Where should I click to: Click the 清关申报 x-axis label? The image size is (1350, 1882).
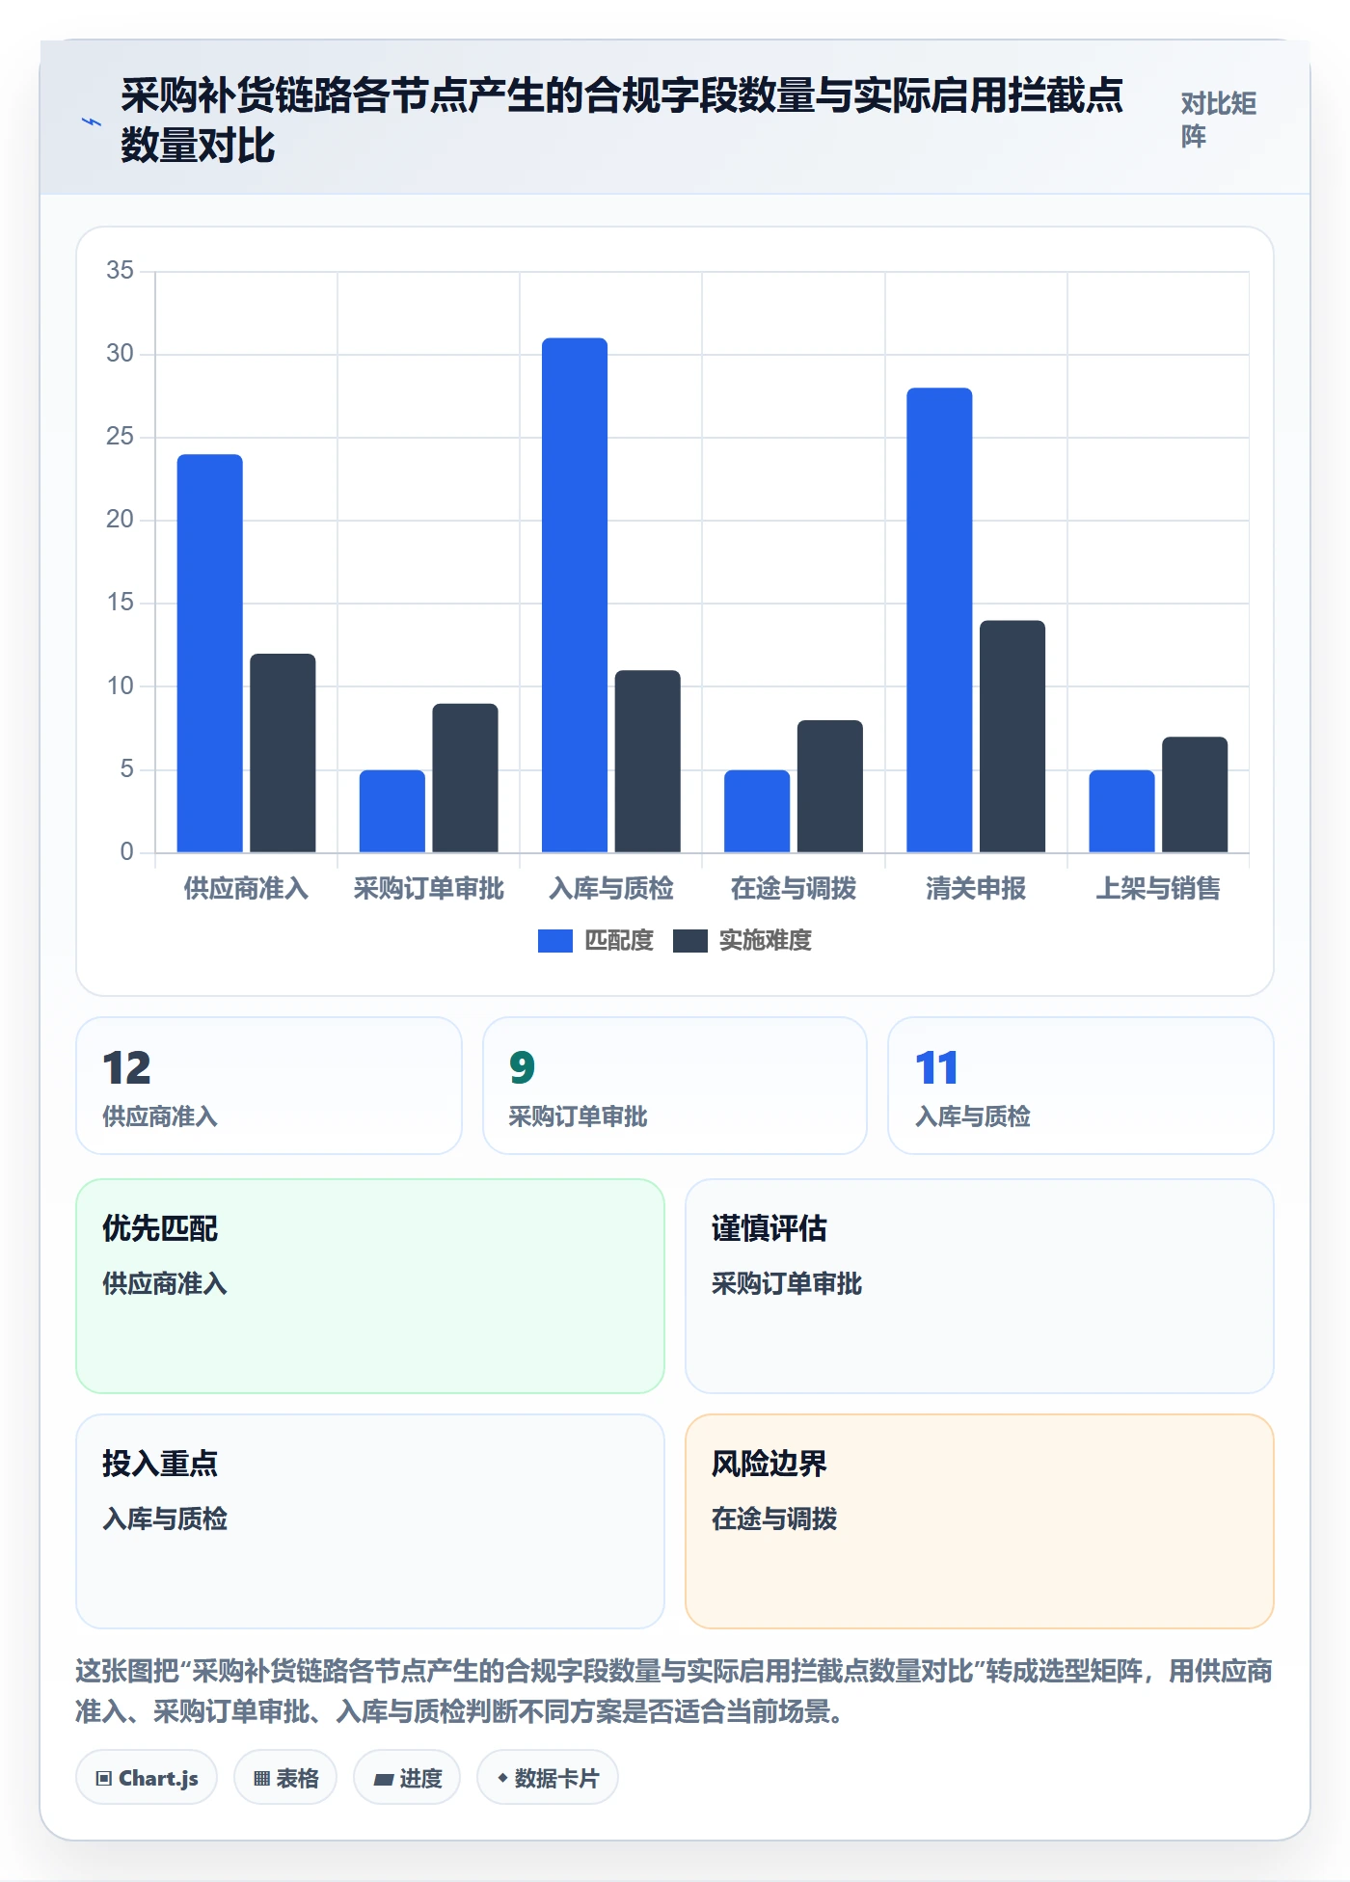(976, 888)
